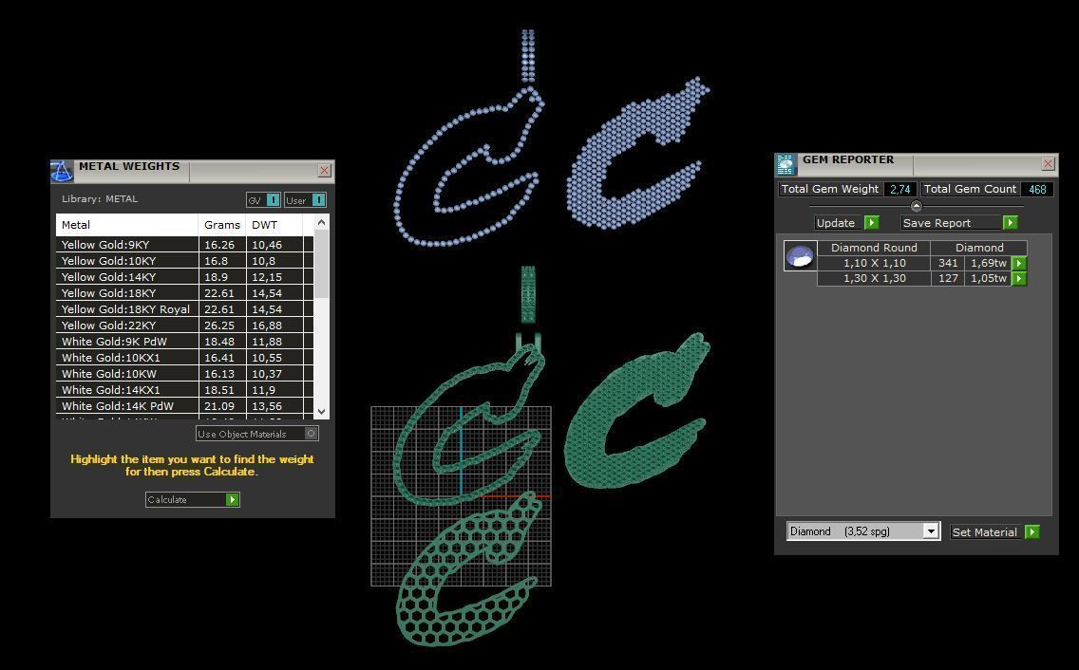1079x670 pixels.
Task: Select the Yellow Gold:9KY row
Action: [184, 245]
